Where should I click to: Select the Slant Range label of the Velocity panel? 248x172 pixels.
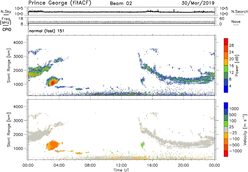(x=9, y=130)
